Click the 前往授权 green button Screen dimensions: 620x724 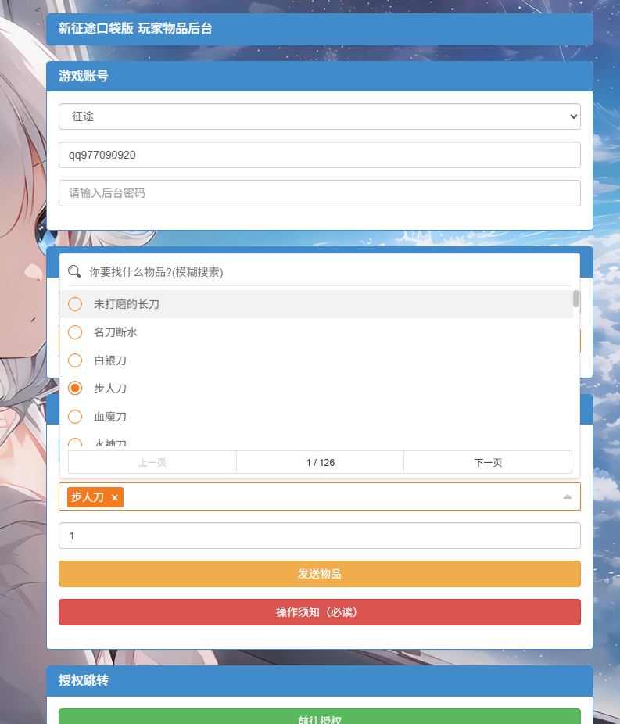[x=320, y=717]
